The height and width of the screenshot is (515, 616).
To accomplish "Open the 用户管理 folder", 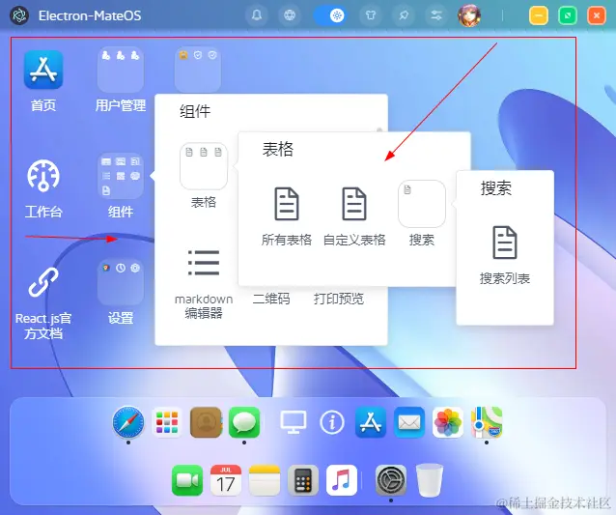I will click(121, 70).
